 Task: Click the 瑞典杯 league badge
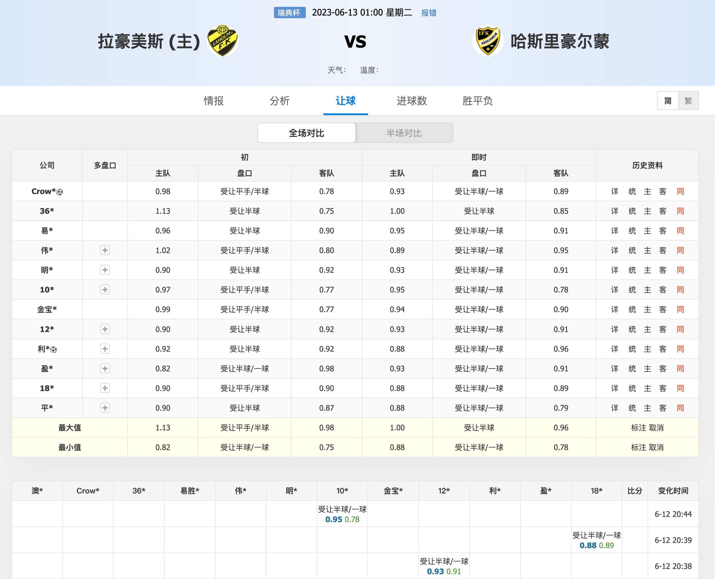pos(289,13)
